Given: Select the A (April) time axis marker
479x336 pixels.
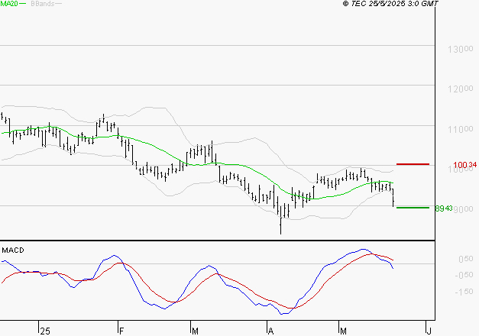Looking at the screenshot, I should tap(270, 330).
